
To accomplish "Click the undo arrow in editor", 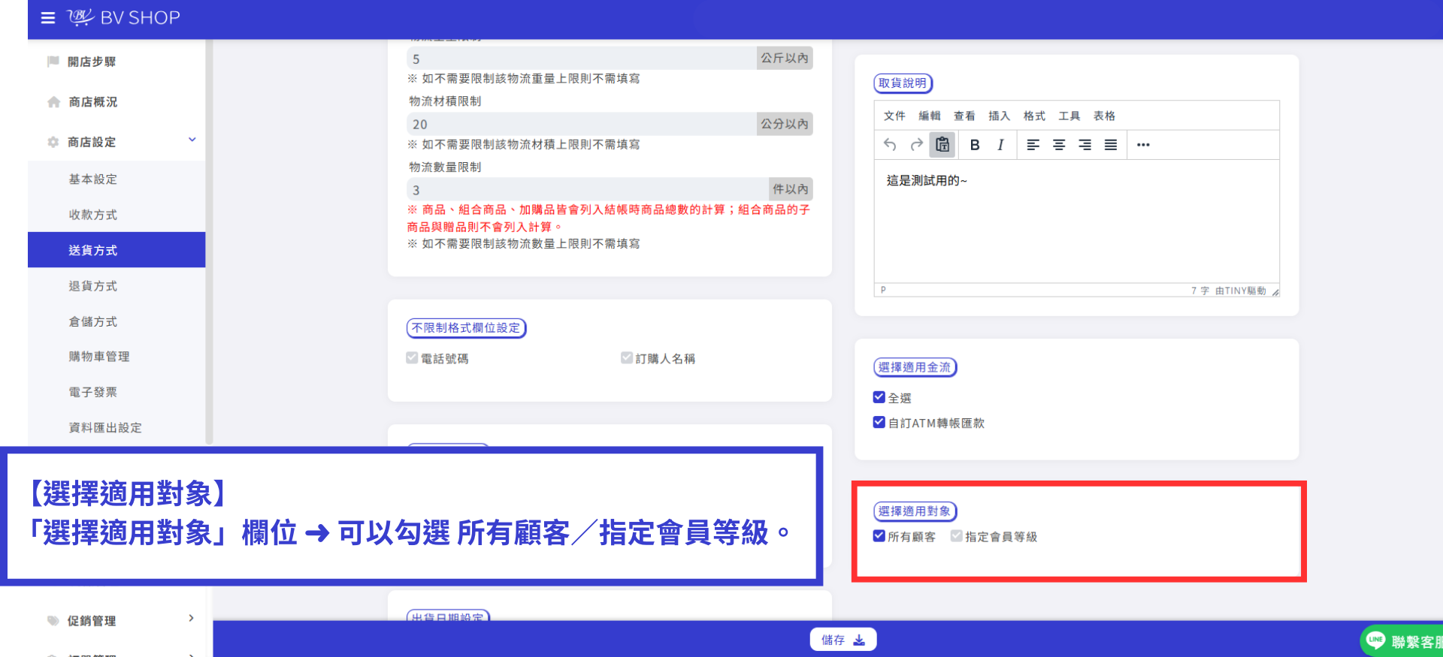I will (890, 145).
